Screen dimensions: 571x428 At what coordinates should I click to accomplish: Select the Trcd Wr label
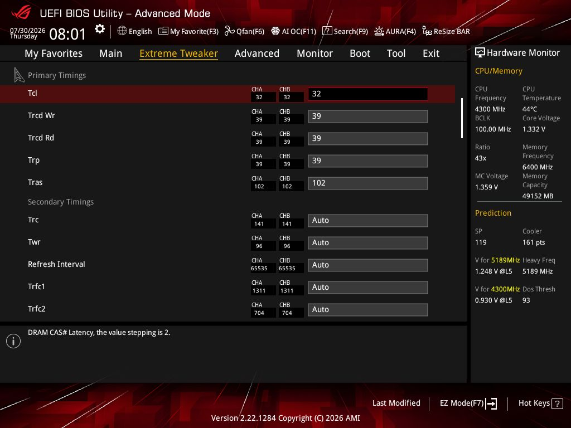pyautogui.click(x=41, y=115)
